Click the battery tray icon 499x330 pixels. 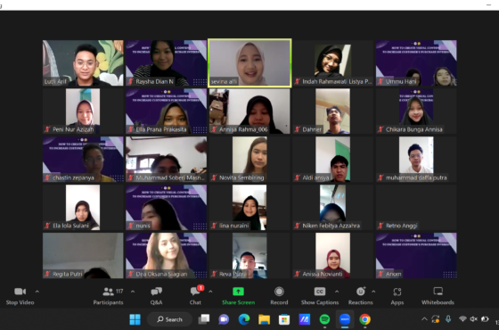(x=485, y=319)
